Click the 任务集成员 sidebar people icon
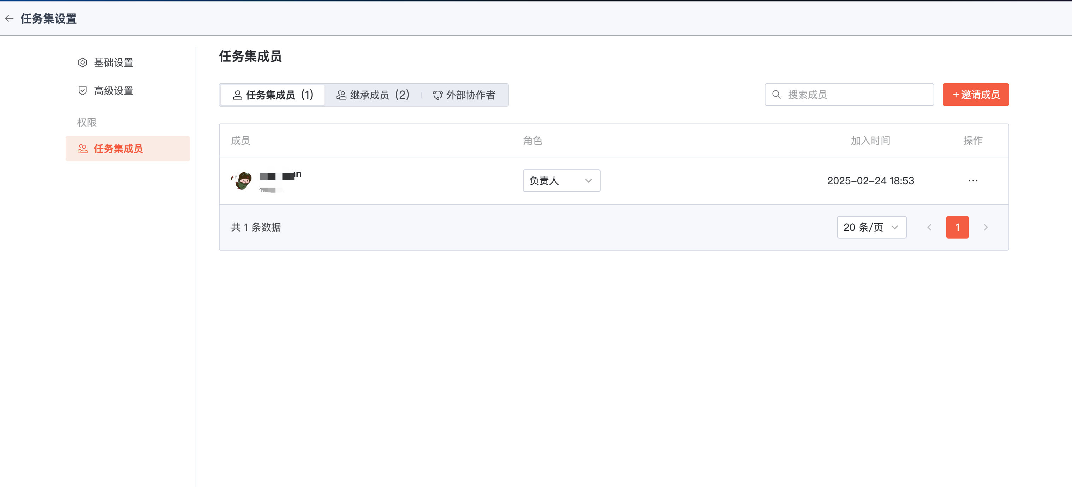Screen dimensions: 1072x487 pos(82,149)
